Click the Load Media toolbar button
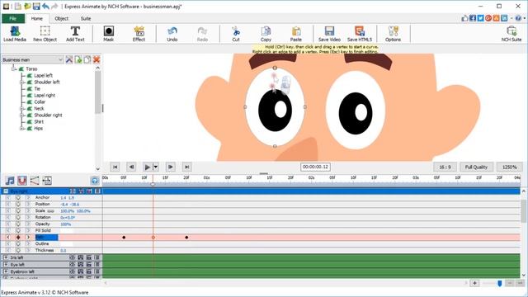This screenshot has height=297, width=528. pos(15,34)
